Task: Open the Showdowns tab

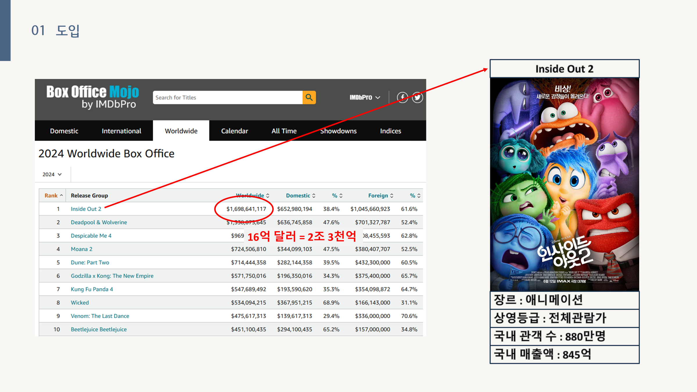Action: (x=338, y=131)
